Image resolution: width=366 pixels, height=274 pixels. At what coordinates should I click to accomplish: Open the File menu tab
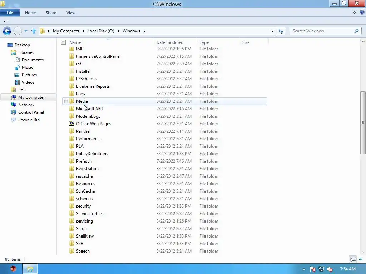pyautogui.click(x=10, y=12)
